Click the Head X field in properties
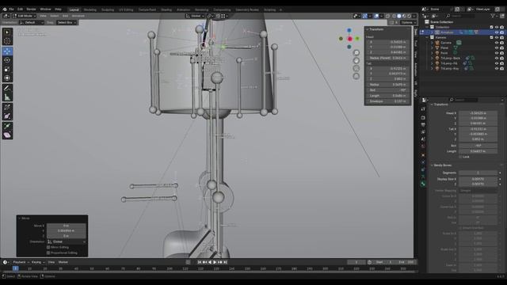 [x=478, y=113]
